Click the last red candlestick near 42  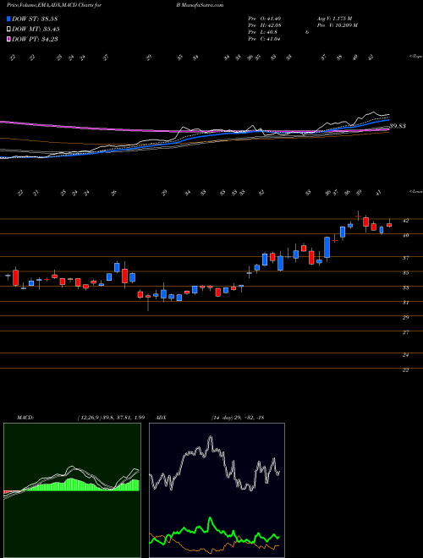pyautogui.click(x=389, y=225)
